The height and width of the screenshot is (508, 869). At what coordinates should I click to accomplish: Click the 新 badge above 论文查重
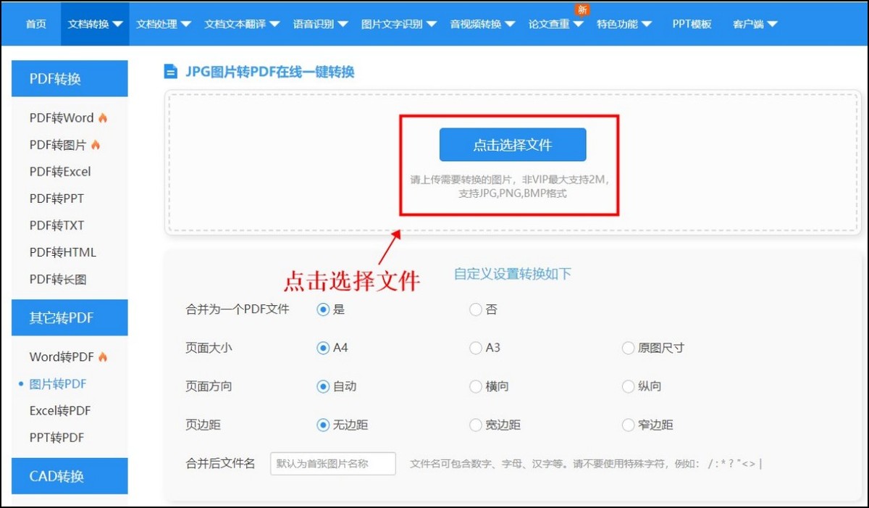point(580,10)
